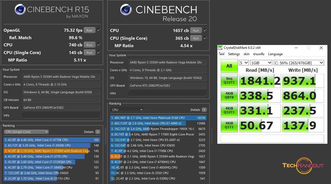Select the Intel Core i7-3840QM row in R15 ranking
Viewport: 331px width, 184px height.
click(52, 167)
